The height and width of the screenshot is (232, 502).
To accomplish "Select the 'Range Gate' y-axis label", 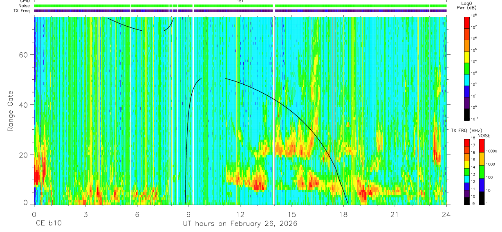I will tap(10, 111).
